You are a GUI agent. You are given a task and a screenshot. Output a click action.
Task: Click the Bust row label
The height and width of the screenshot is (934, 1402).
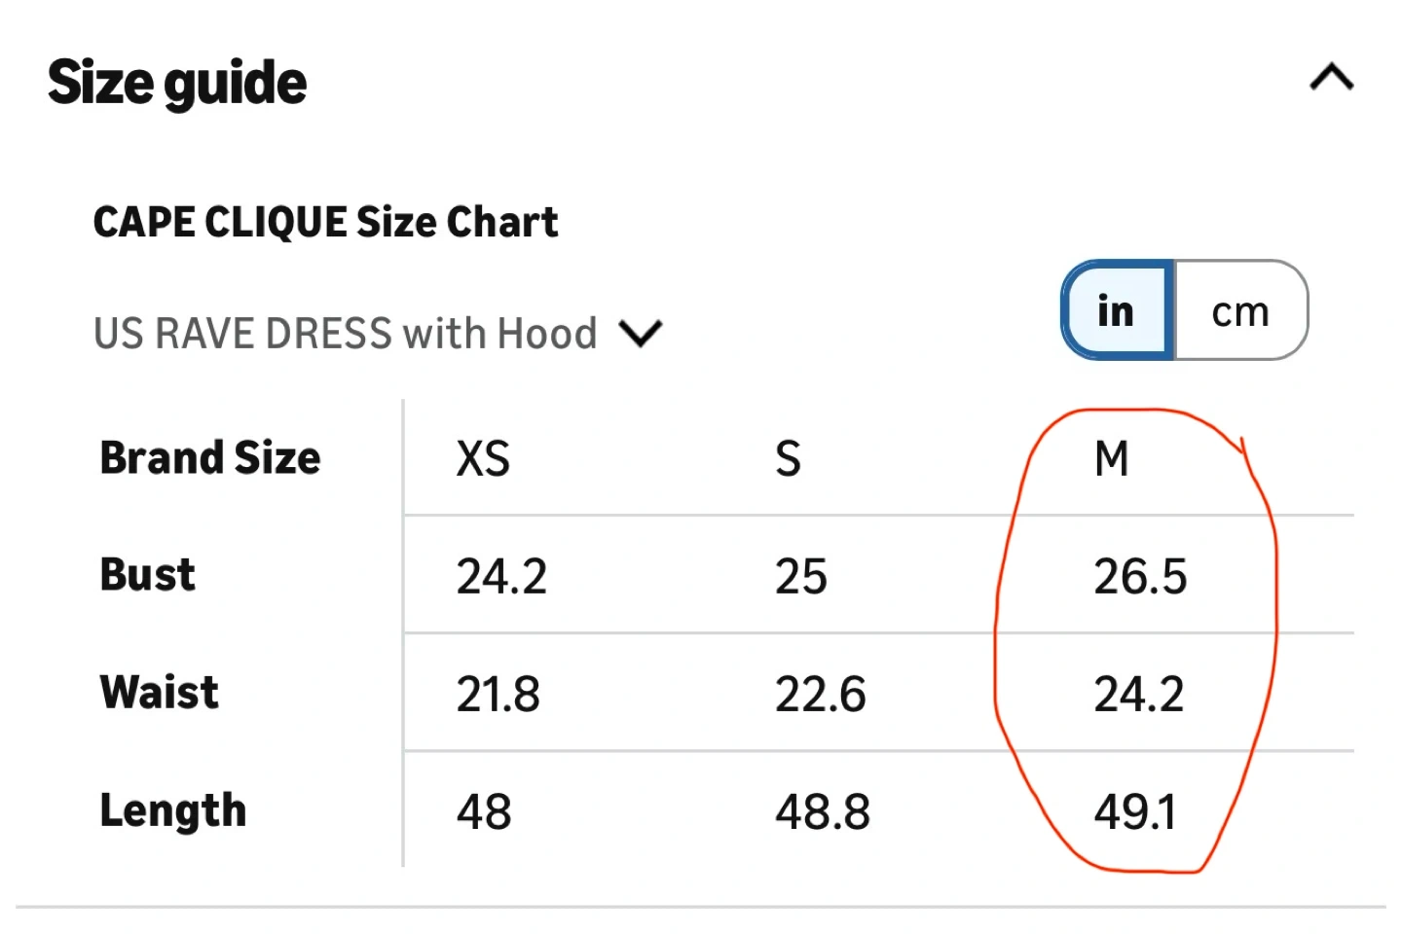coord(148,575)
